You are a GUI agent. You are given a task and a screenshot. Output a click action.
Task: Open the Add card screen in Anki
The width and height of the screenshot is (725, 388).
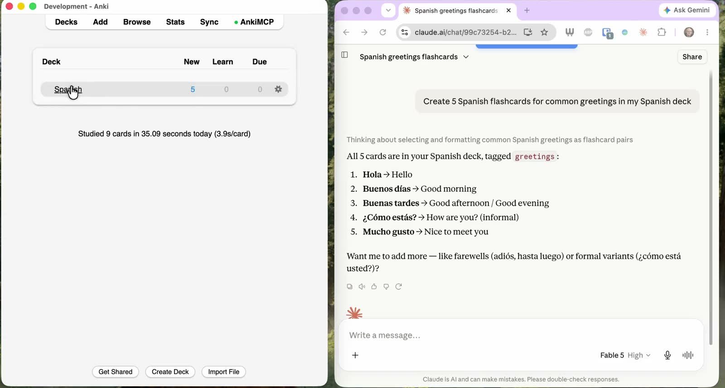tap(100, 22)
